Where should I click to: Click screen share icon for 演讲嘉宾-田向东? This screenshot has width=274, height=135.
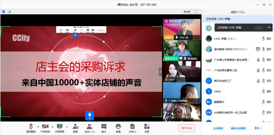point(258,49)
